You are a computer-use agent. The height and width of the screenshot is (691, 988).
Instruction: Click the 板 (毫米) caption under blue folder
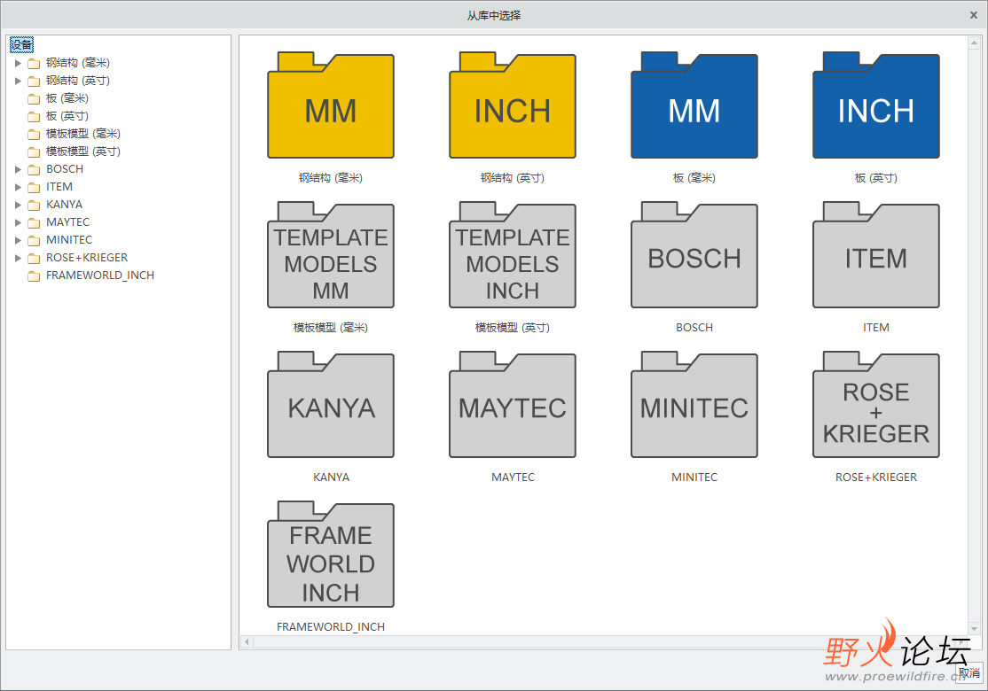[694, 178]
